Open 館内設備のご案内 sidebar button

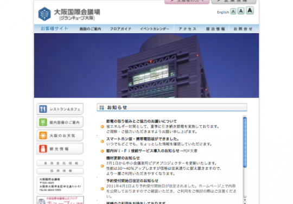click(60, 122)
